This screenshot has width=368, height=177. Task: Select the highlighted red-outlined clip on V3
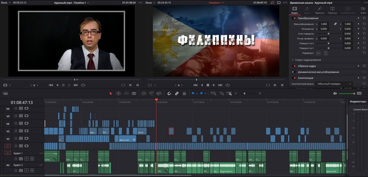click(171, 131)
